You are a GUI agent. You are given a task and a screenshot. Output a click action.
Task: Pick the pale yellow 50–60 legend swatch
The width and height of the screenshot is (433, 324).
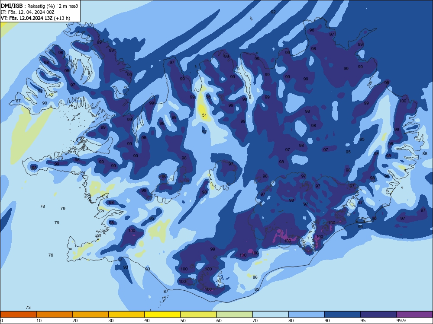[198, 314]
